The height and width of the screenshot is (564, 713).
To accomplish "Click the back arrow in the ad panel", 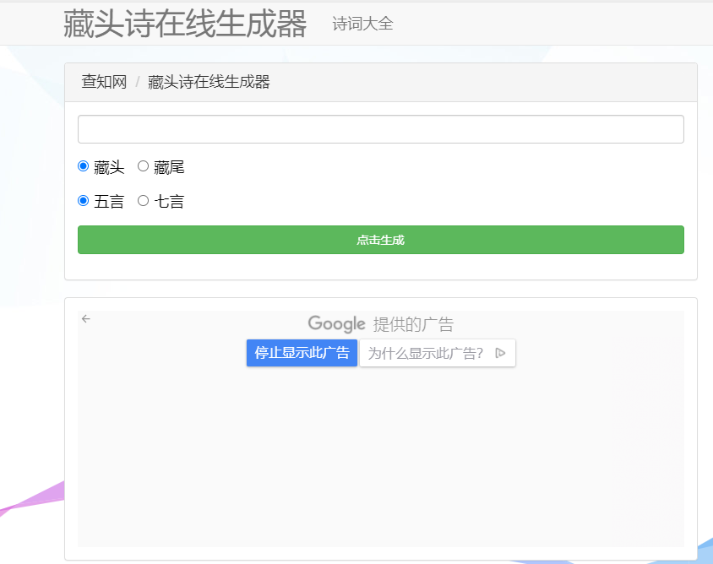I will coord(86,318).
